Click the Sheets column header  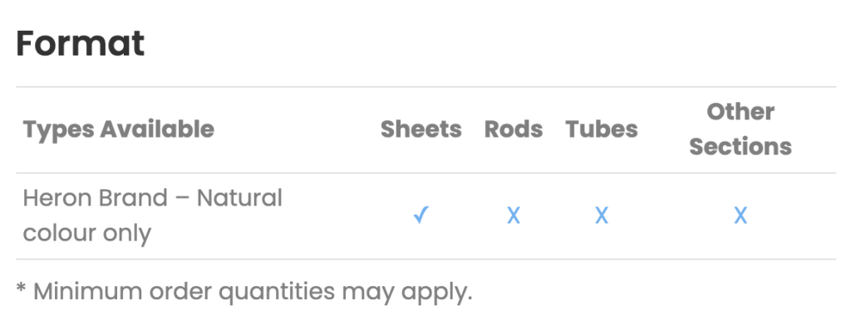[x=421, y=129]
